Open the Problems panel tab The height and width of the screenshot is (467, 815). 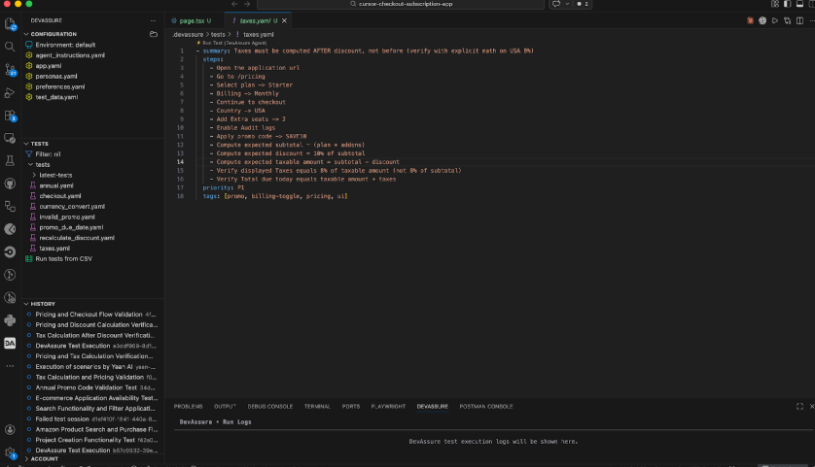188,406
